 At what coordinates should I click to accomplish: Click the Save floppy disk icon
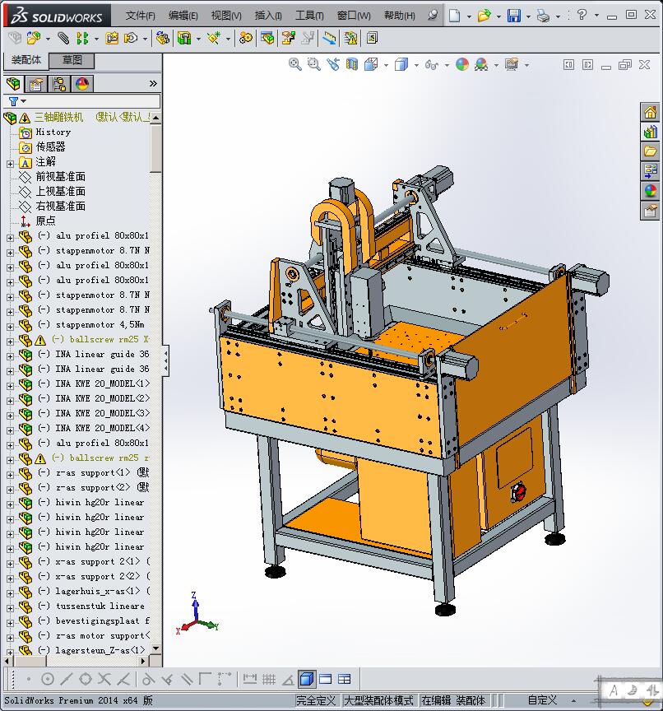[514, 16]
